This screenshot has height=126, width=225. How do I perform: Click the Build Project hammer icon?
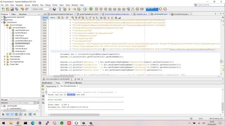[60, 9]
